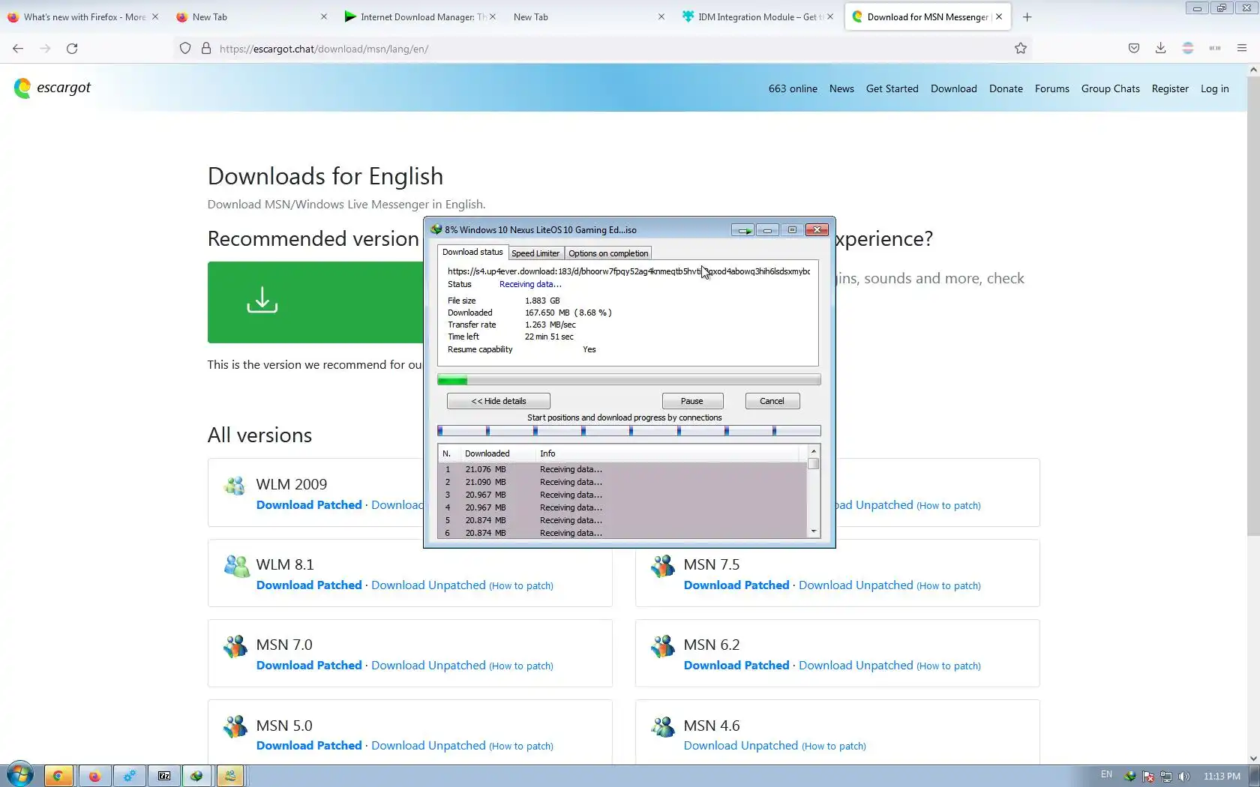1260x787 pixels.
Task: Click the MSN 7.0 messenger icon
Action: pos(235,646)
